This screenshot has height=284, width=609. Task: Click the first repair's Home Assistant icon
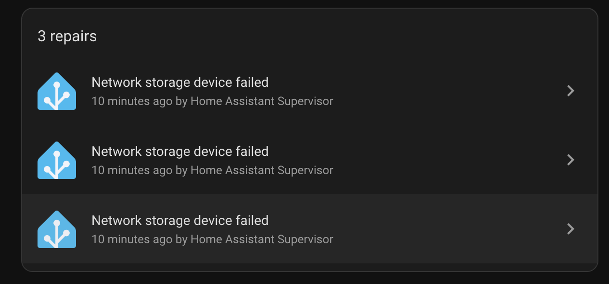coord(57,91)
